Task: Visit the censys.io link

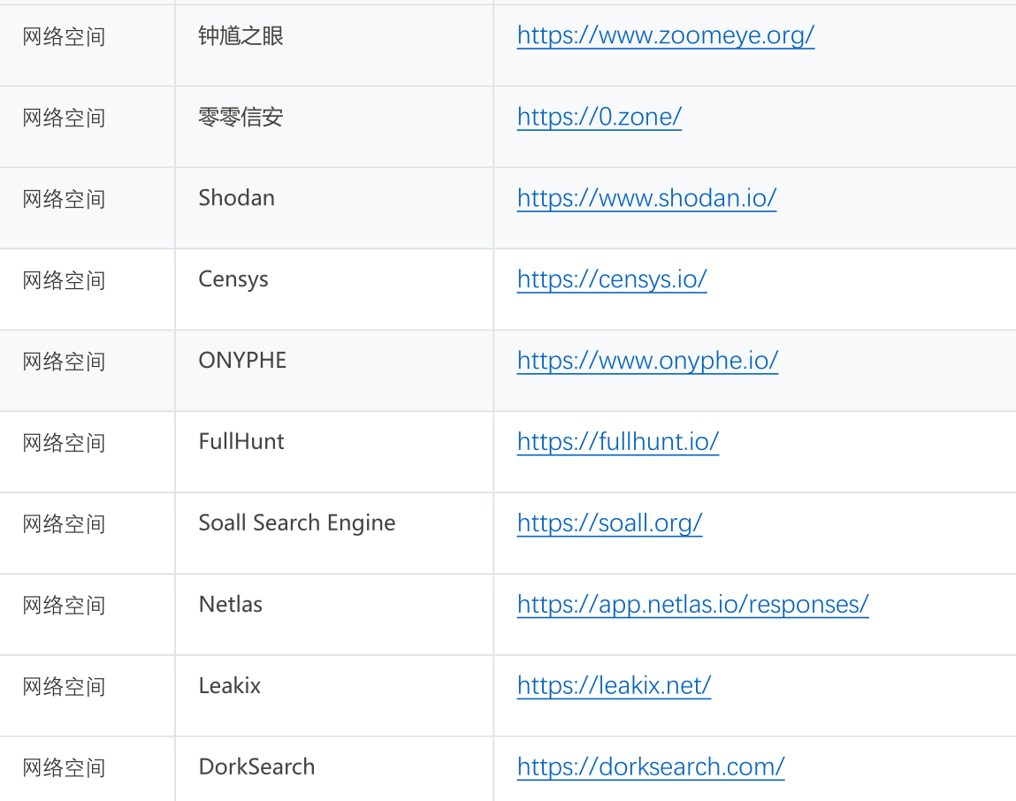Action: [x=612, y=279]
